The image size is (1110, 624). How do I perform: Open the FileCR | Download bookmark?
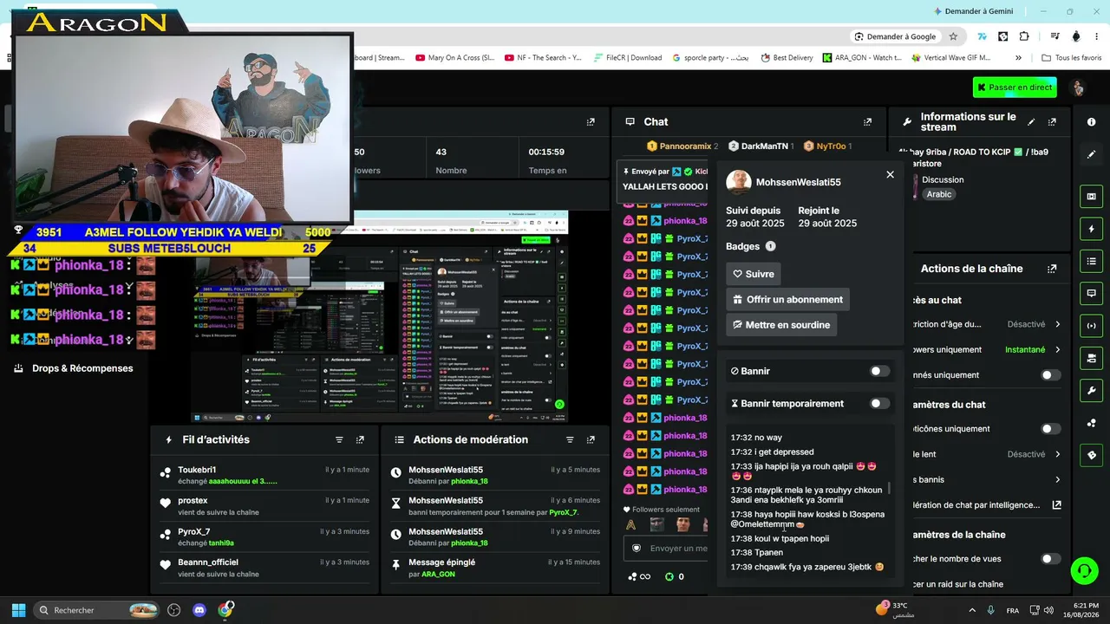(x=628, y=58)
